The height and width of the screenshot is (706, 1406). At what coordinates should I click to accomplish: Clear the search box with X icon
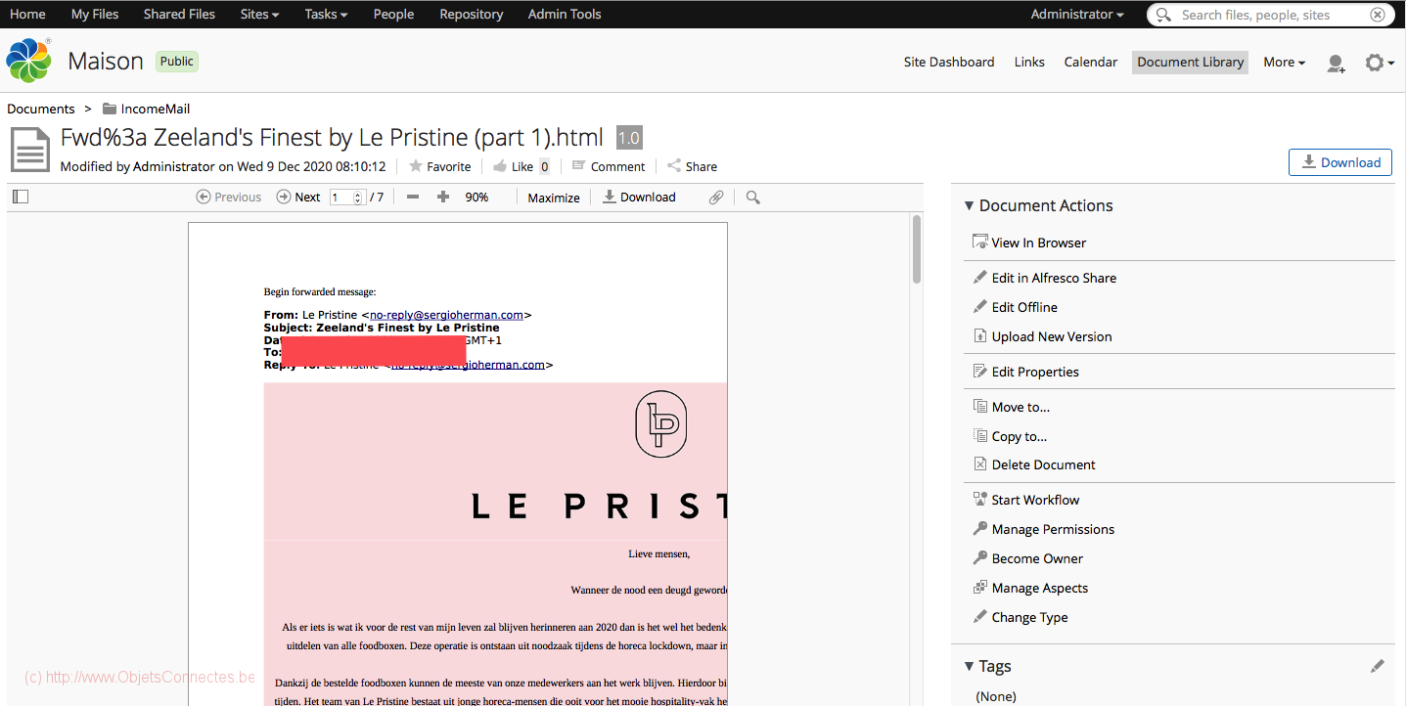(x=1378, y=15)
